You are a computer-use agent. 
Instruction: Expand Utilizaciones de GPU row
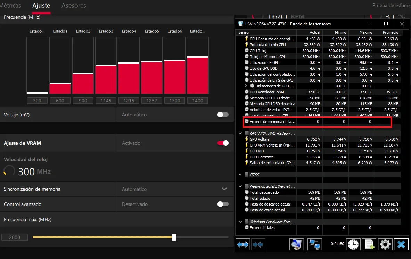coord(246,86)
